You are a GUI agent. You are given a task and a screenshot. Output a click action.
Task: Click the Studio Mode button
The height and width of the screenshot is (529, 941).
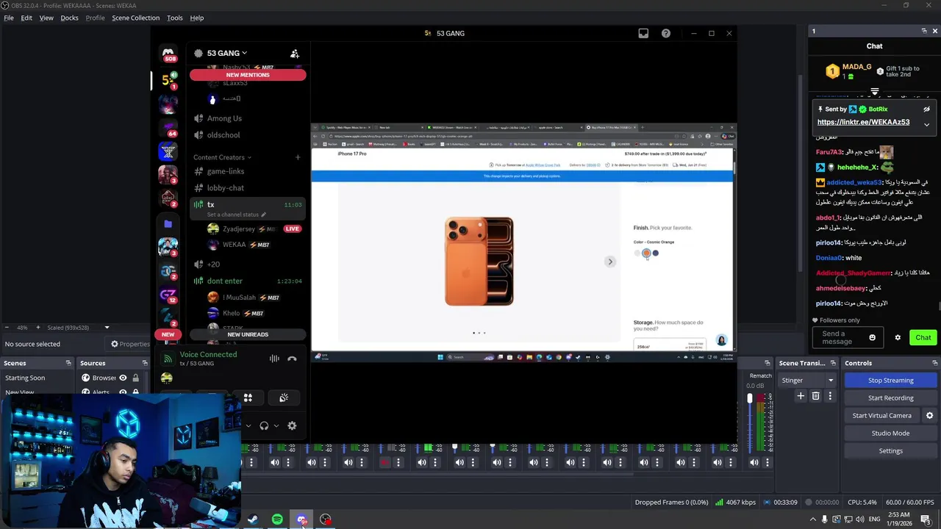click(890, 433)
